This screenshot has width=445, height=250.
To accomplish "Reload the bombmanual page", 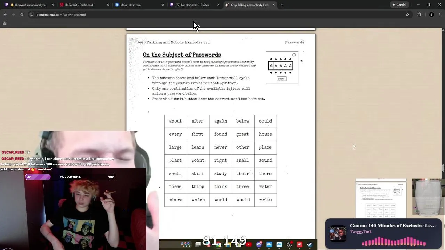I will click(x=22, y=15).
